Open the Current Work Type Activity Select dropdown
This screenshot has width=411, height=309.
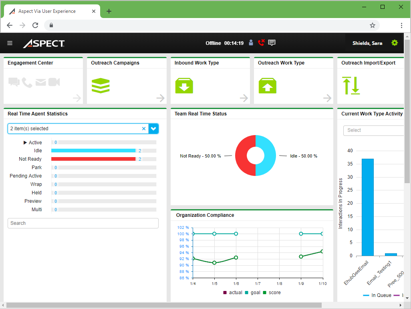(373, 130)
